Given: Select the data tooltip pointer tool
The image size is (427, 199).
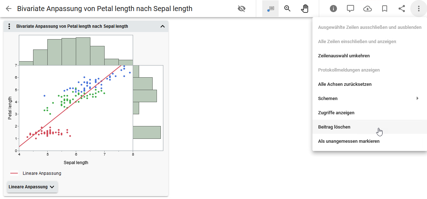Looking at the screenshot, I should (x=270, y=9).
